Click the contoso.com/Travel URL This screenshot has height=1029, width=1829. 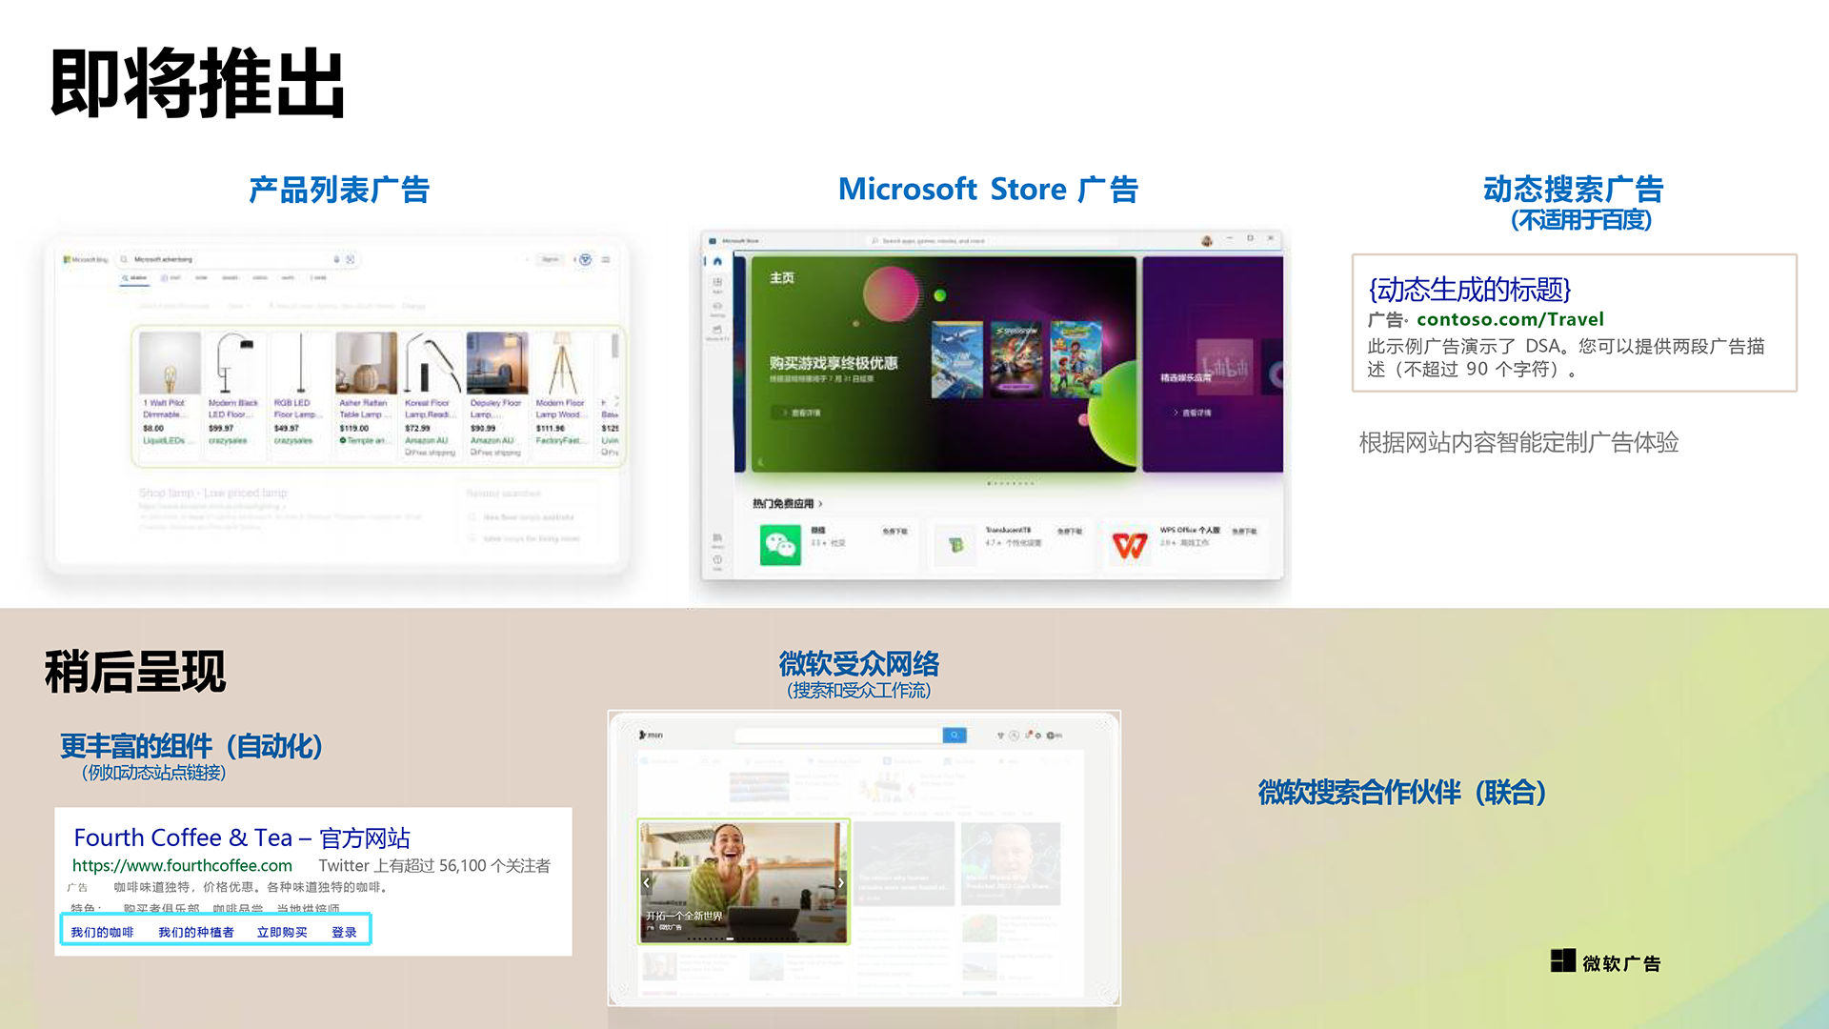(1510, 319)
